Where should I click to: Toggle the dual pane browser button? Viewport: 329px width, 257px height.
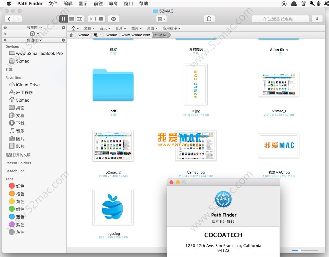tap(101, 19)
